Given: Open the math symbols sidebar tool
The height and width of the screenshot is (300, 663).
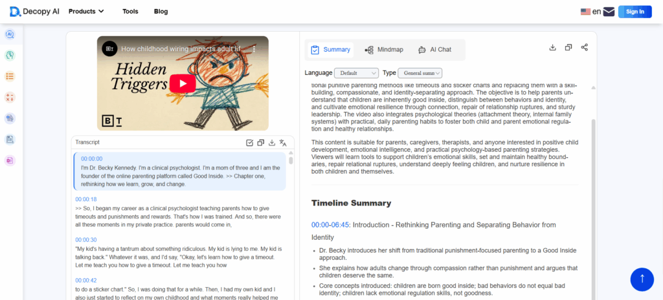Looking at the screenshot, I should [10, 98].
